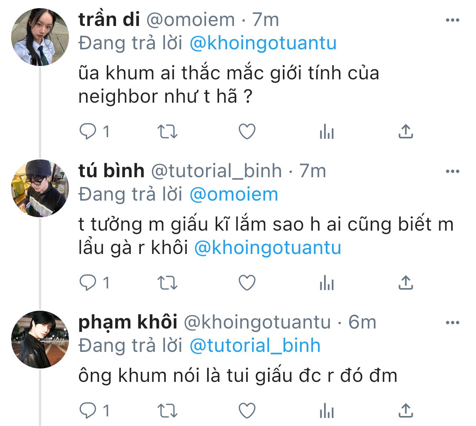
Task: Like tú bình's tweet
Action: pos(247,283)
